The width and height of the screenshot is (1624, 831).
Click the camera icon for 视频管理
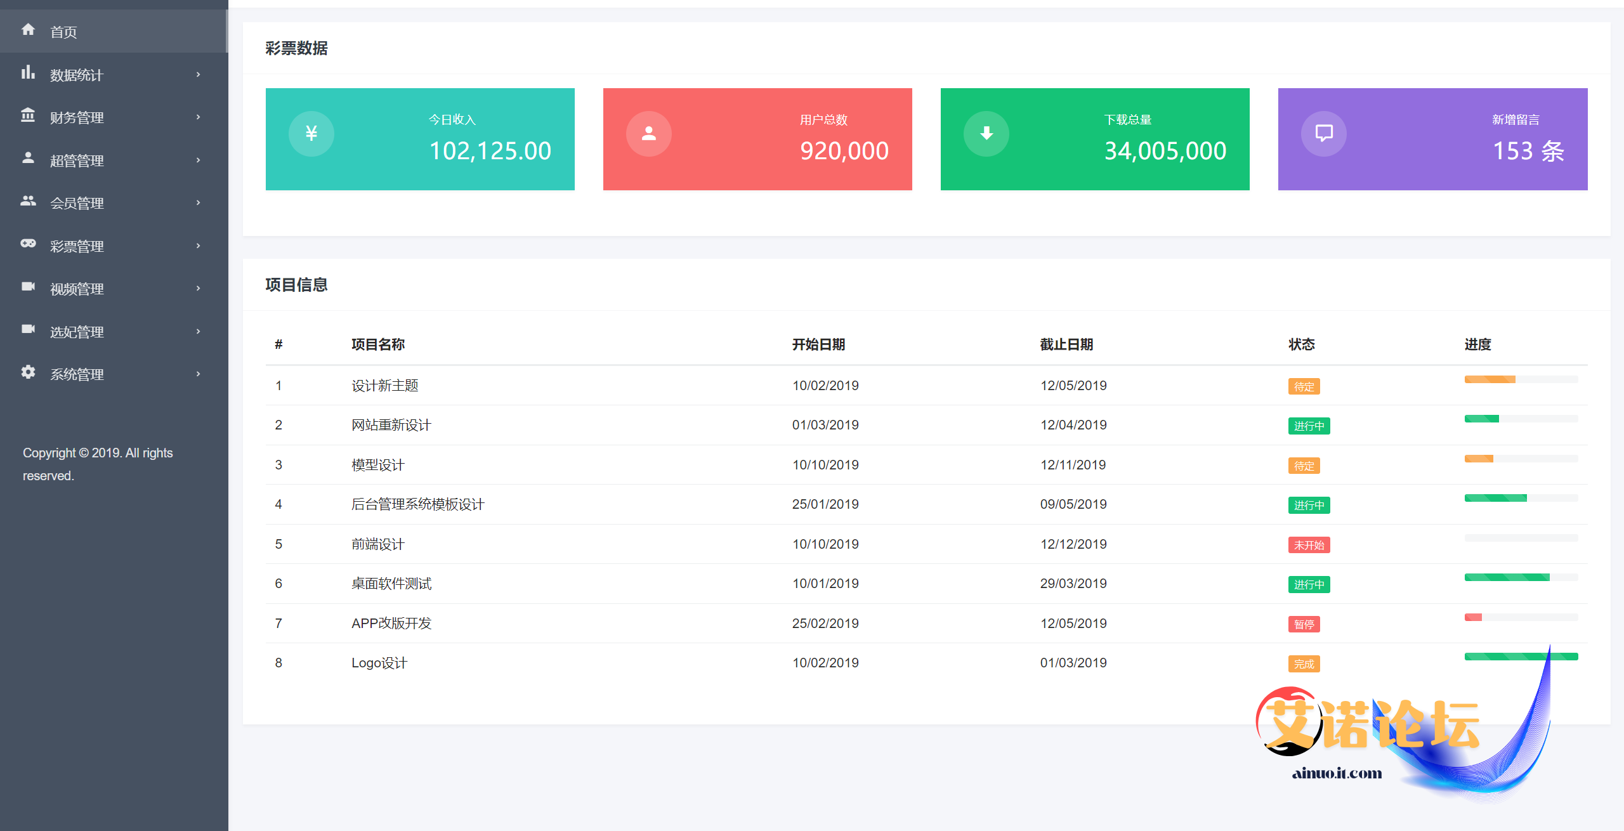pyautogui.click(x=28, y=286)
